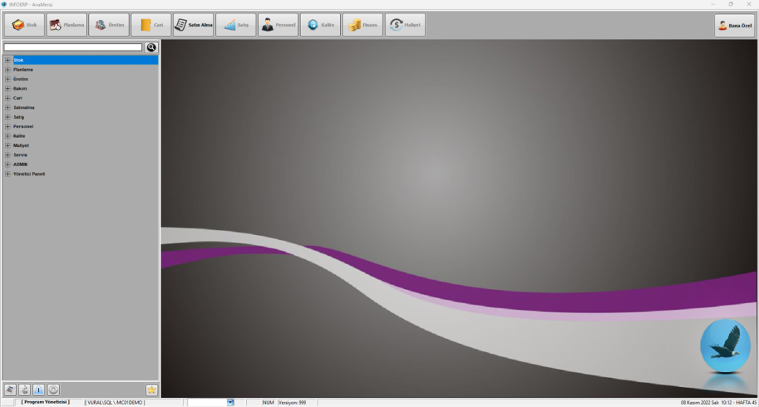The height and width of the screenshot is (407, 759).
Task: Select the Cari toolbar button
Action: 150,25
